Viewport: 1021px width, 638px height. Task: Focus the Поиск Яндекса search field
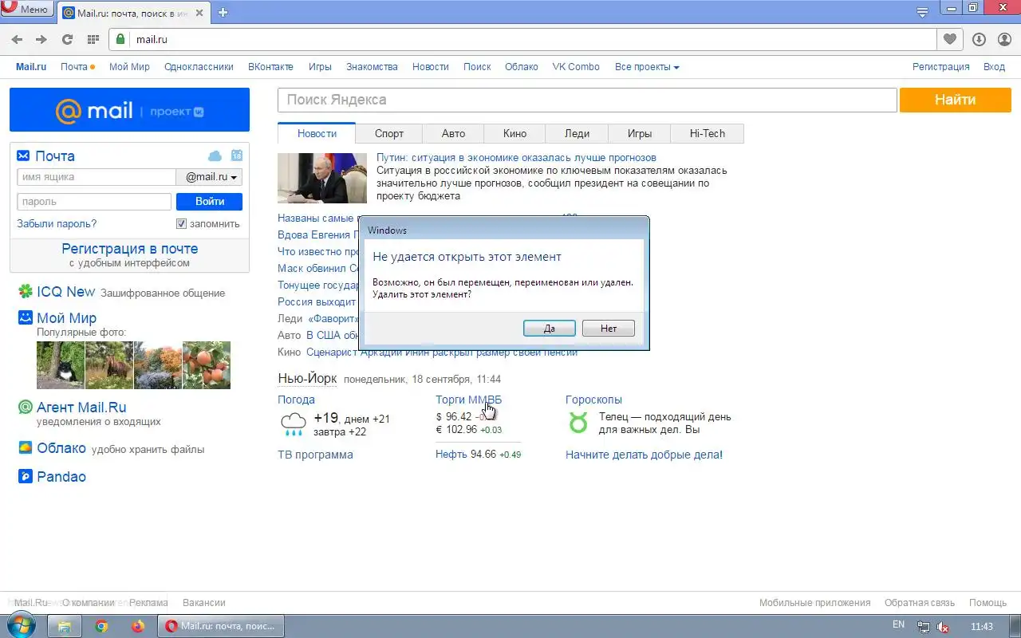587,100
